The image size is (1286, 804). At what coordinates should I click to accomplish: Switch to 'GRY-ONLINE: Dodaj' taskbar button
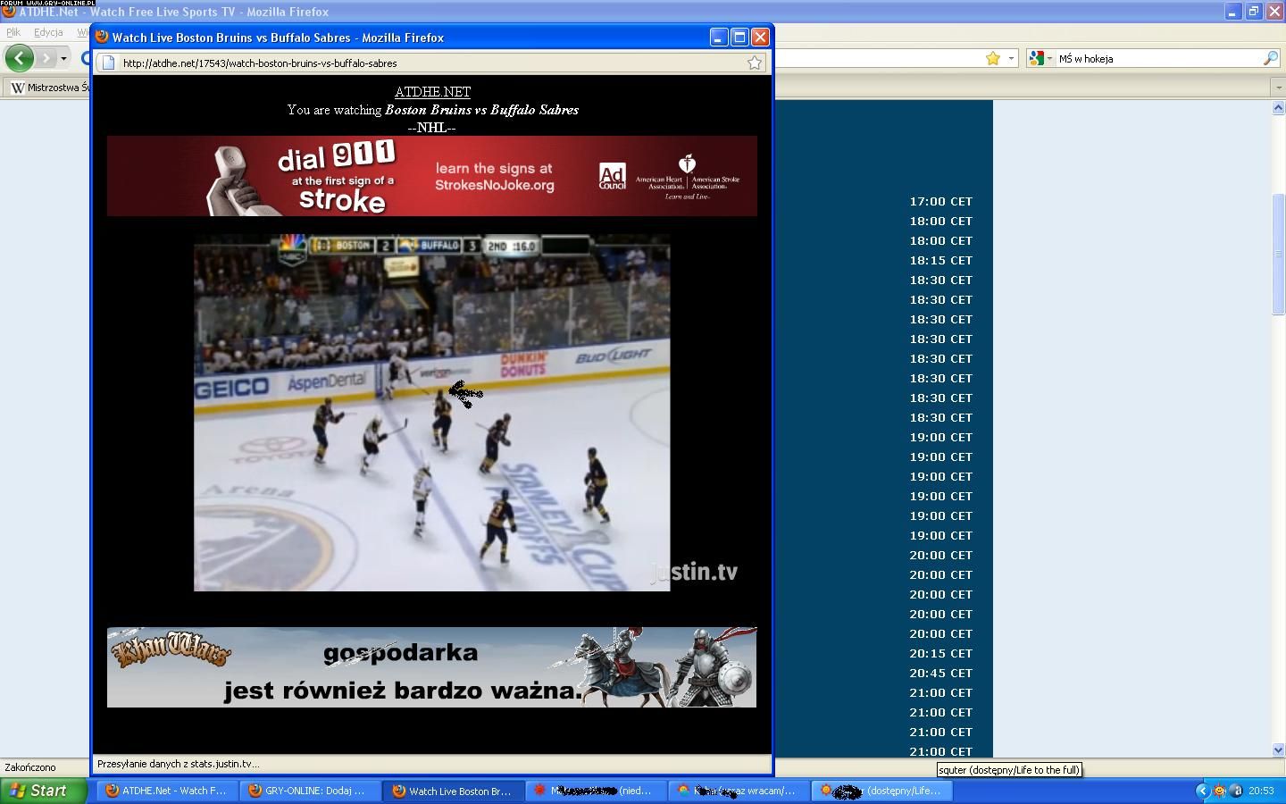coord(310,791)
